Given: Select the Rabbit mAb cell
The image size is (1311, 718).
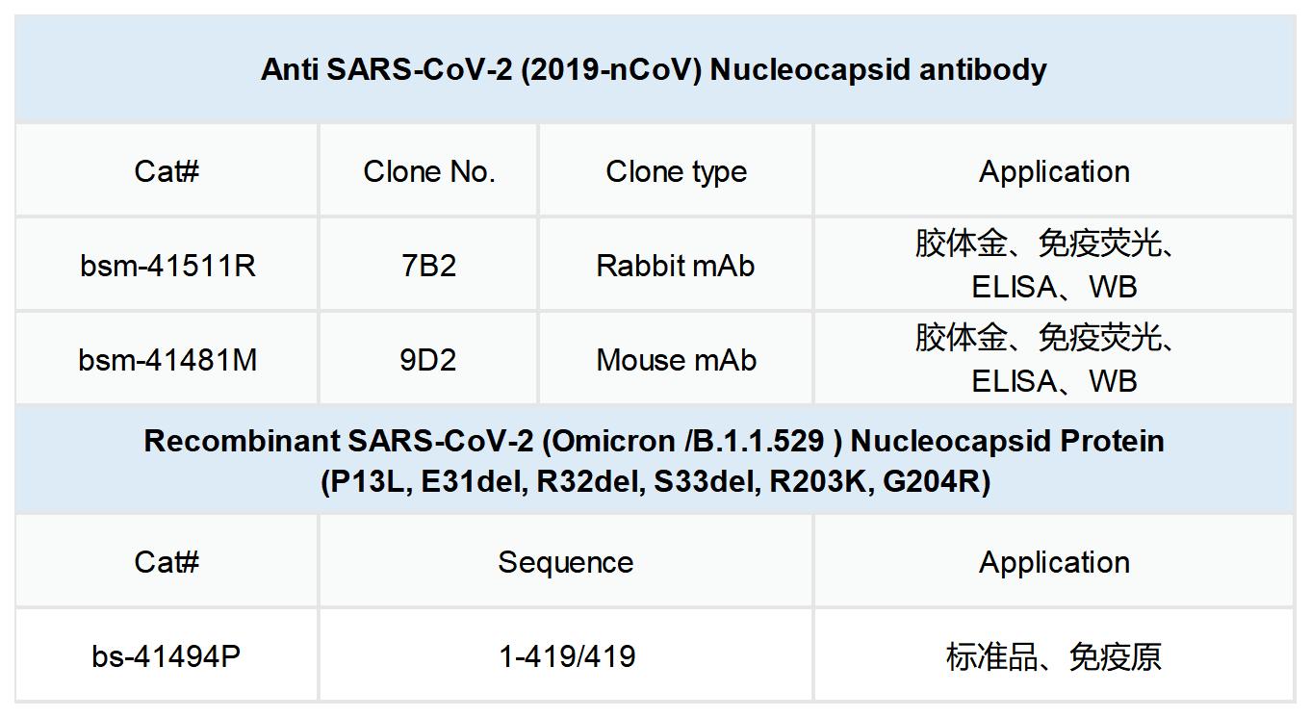Looking at the screenshot, I should (676, 266).
